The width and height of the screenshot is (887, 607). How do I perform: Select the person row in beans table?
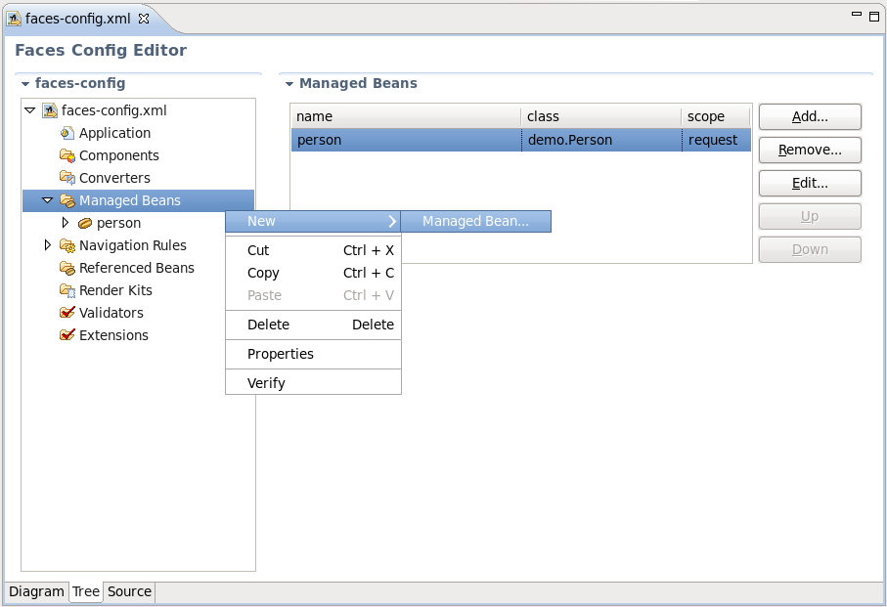(406, 140)
